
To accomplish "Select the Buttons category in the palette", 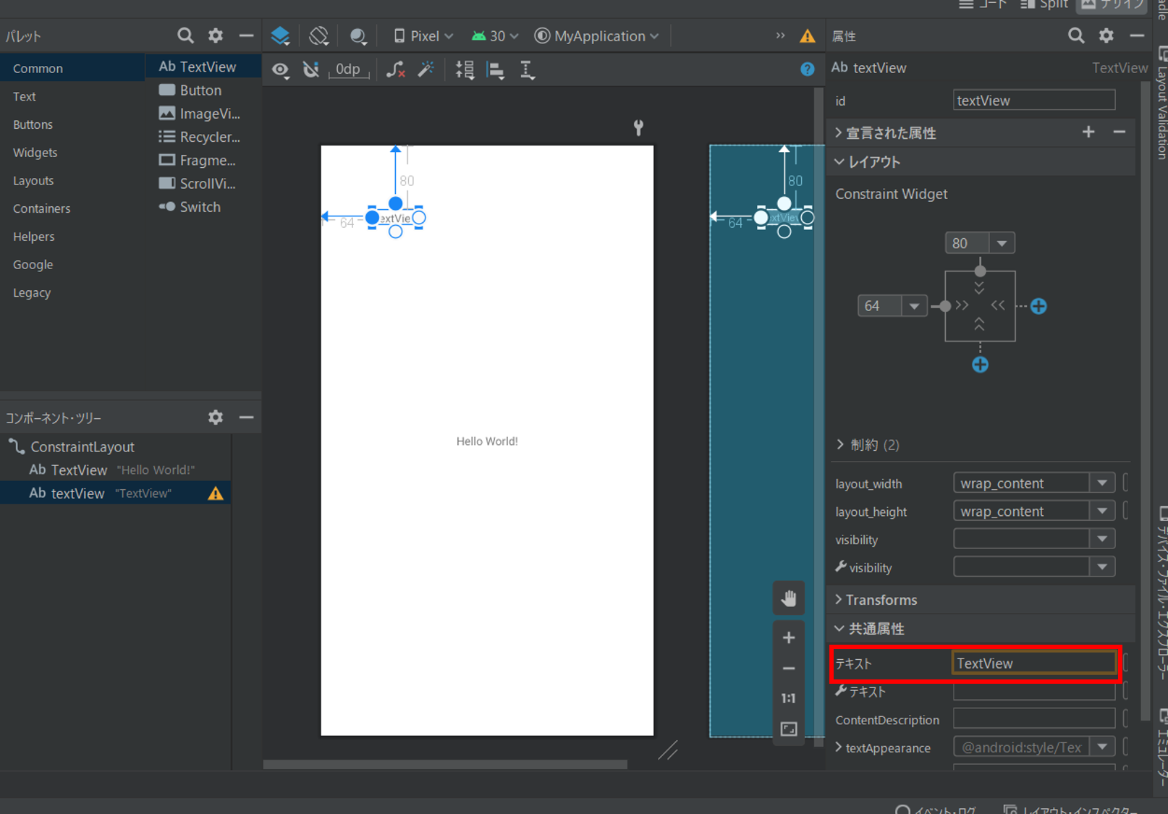I will pos(33,124).
